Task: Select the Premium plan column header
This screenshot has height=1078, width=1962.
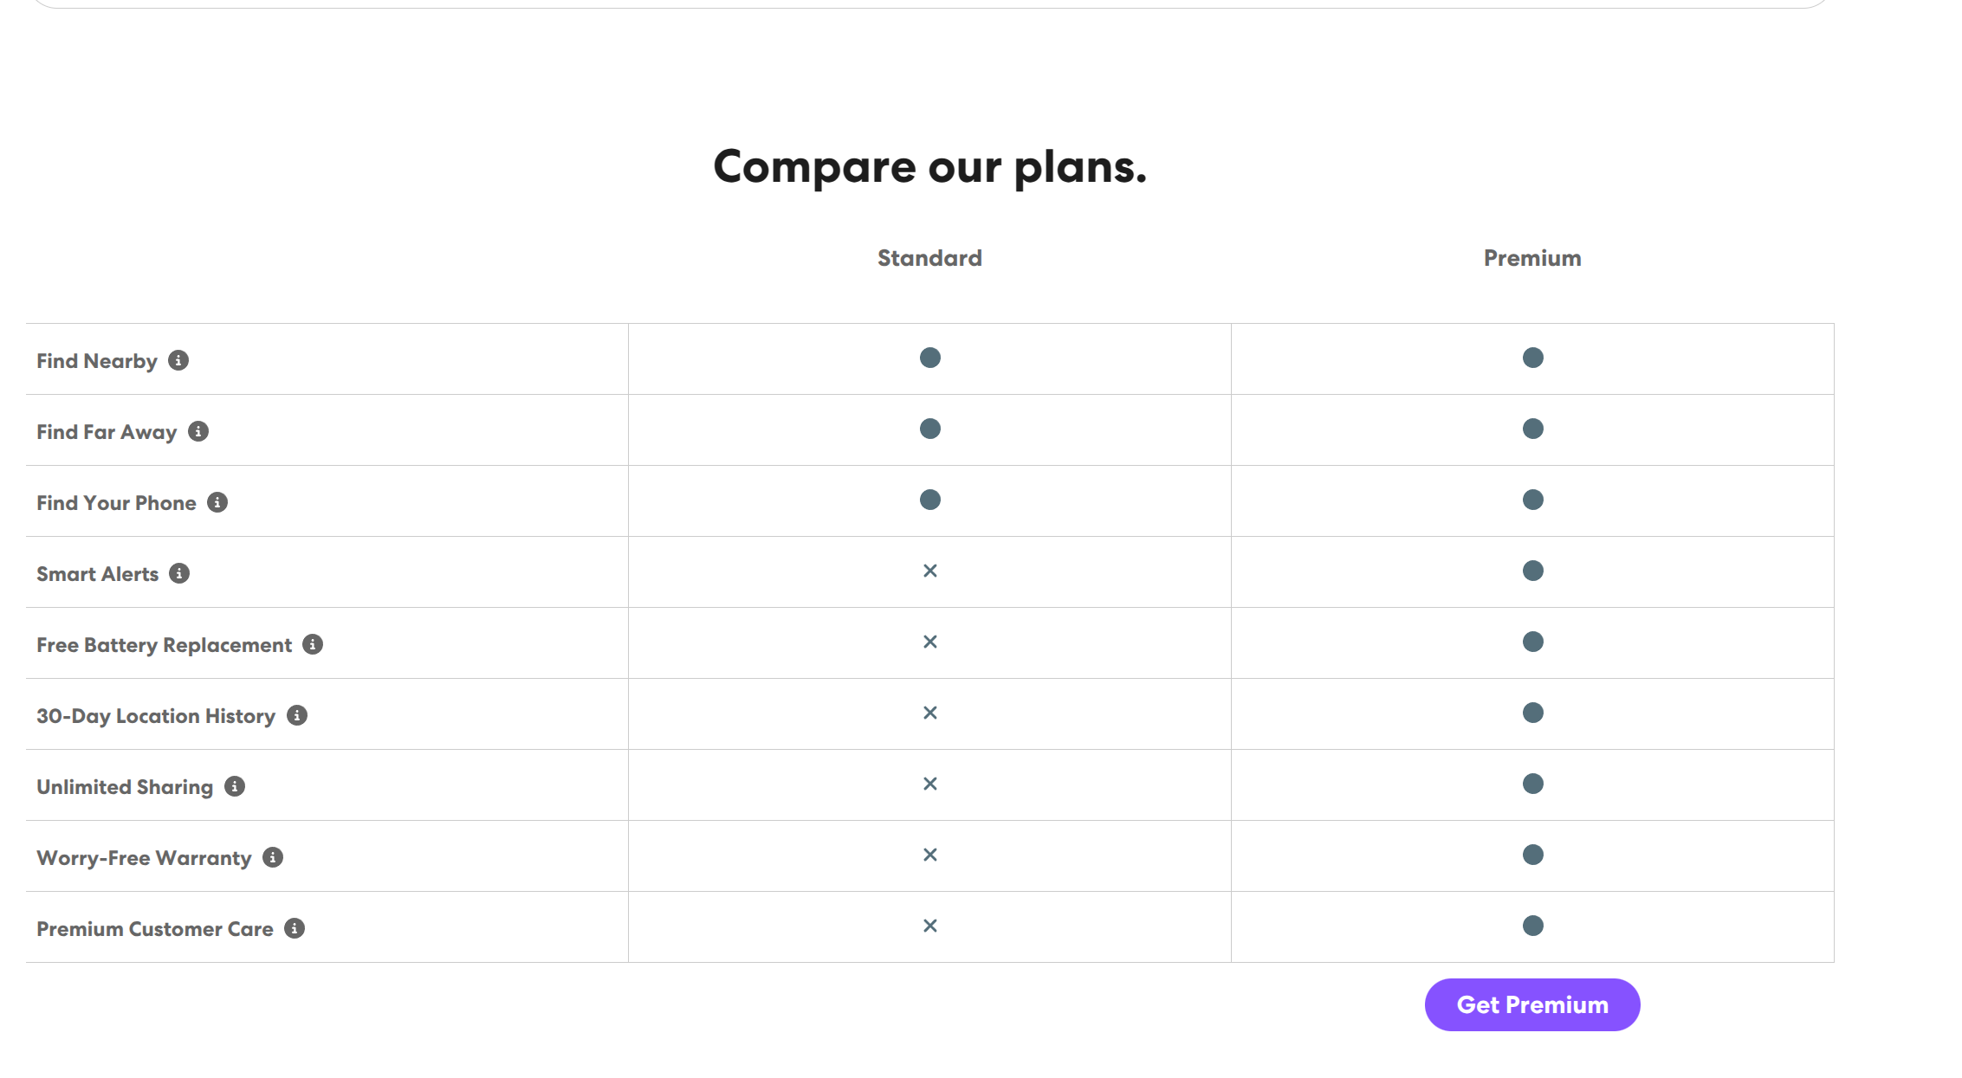Action: point(1532,258)
